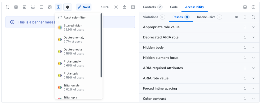Select Deuteranopia filter option
Viewport: 261px width, 104px height.
(x=78, y=51)
